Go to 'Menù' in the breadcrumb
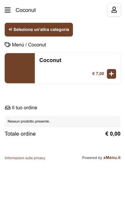Image resolution: width=125 pixels, height=222 pixels. pos(18,45)
